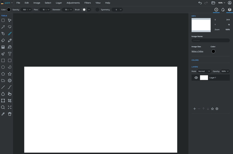The image size is (233, 154).
Task: Select the Eyedropper tool
Action: tap(3, 114)
